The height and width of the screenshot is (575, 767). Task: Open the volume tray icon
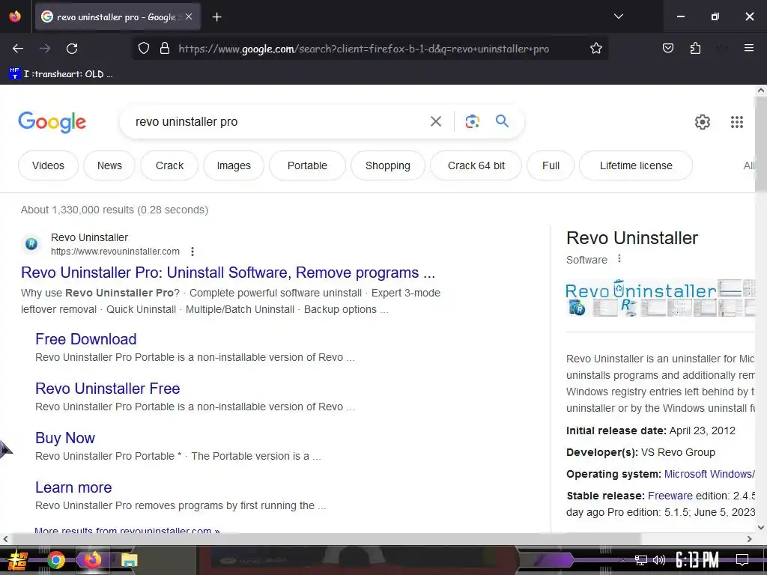658,560
